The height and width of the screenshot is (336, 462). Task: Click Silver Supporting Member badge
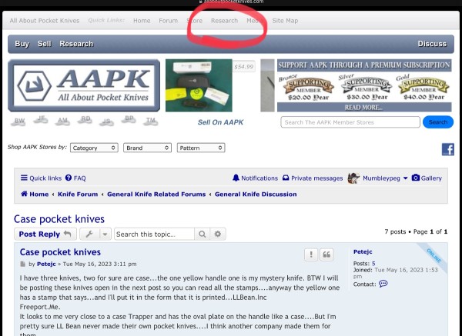367,88
